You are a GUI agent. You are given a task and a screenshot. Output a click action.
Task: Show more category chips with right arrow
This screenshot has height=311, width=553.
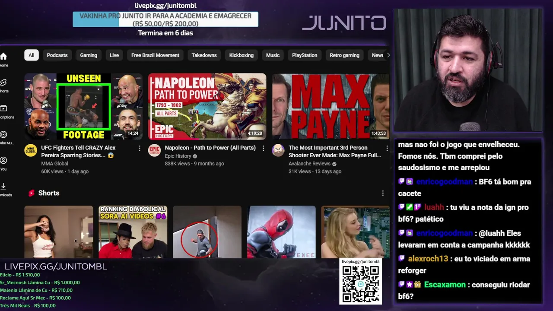point(388,55)
